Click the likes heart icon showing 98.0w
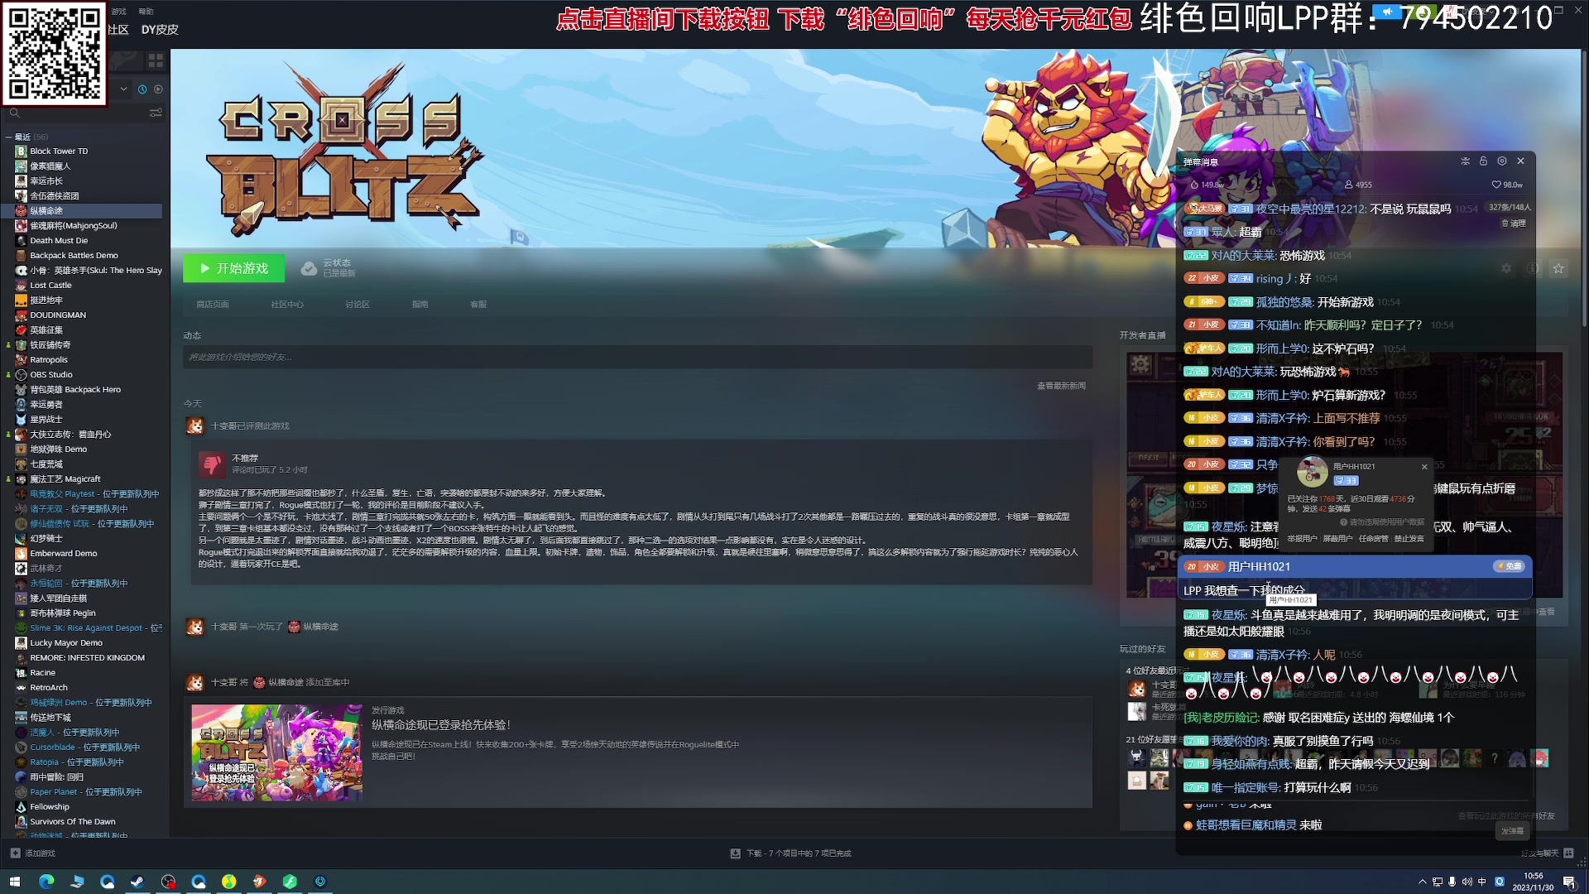1589x894 pixels. pyautogui.click(x=1496, y=185)
